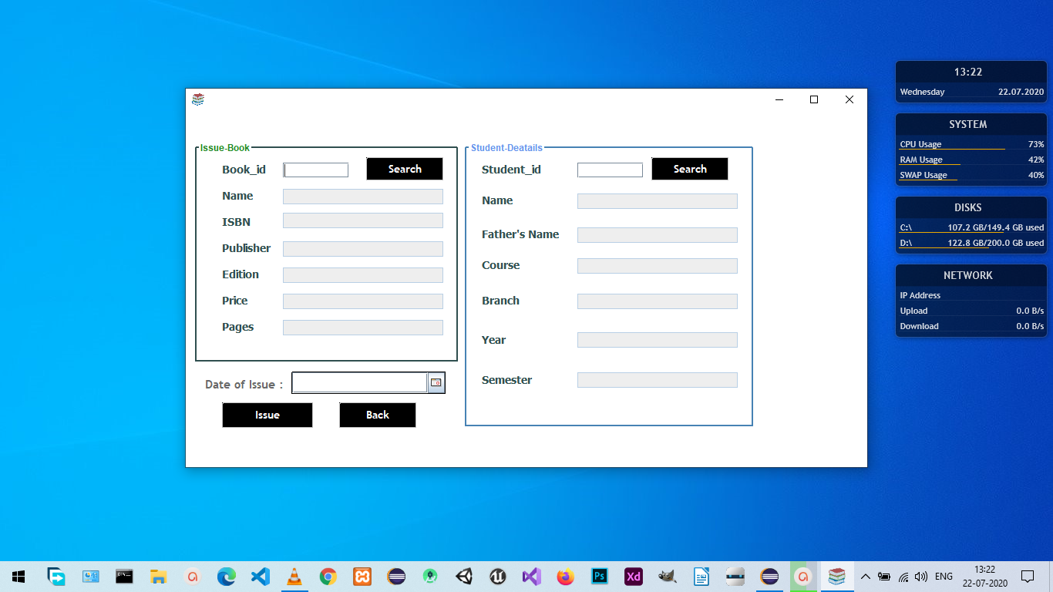Click the CPU Usage widget row
This screenshot has height=592, width=1053.
[x=971, y=144]
